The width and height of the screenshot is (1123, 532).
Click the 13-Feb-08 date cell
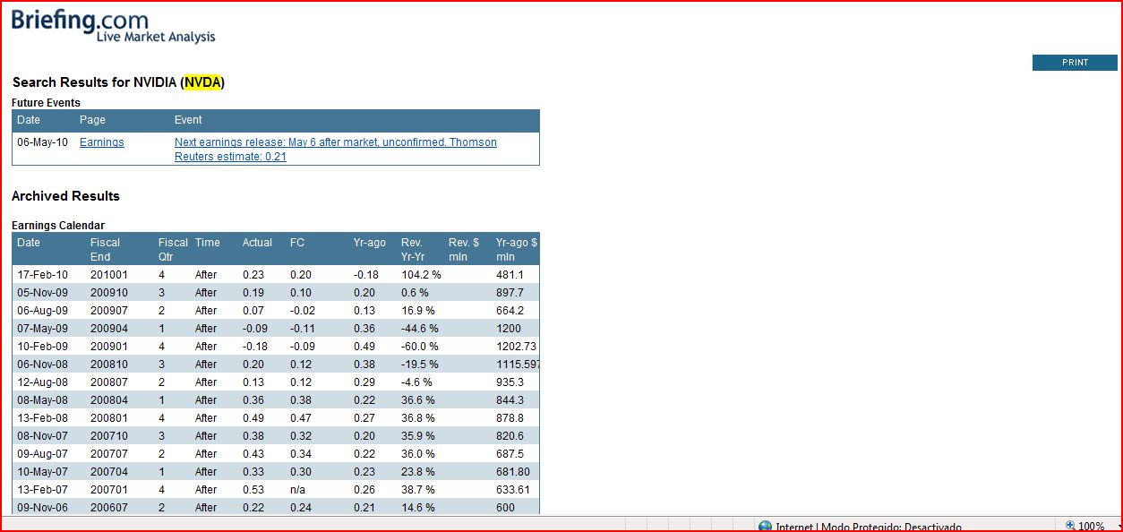point(43,418)
